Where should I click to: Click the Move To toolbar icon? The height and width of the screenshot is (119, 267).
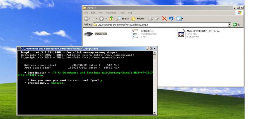coord(151,19)
